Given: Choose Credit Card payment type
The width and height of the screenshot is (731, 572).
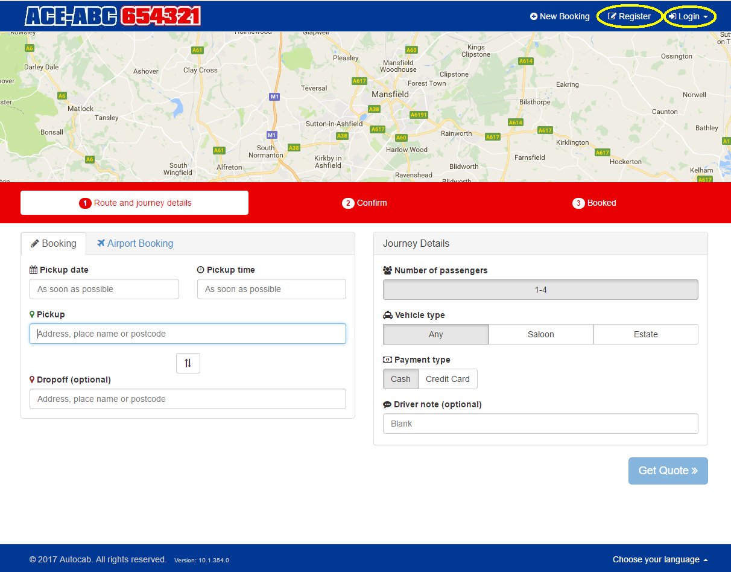Looking at the screenshot, I should tap(448, 379).
